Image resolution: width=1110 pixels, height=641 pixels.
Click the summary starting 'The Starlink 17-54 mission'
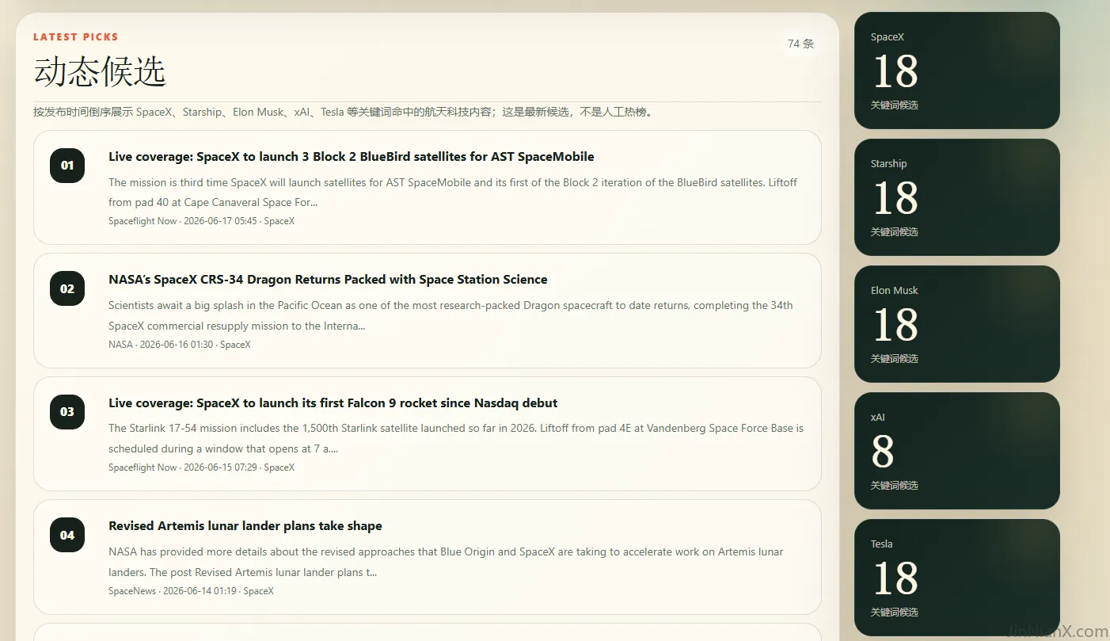click(x=456, y=438)
